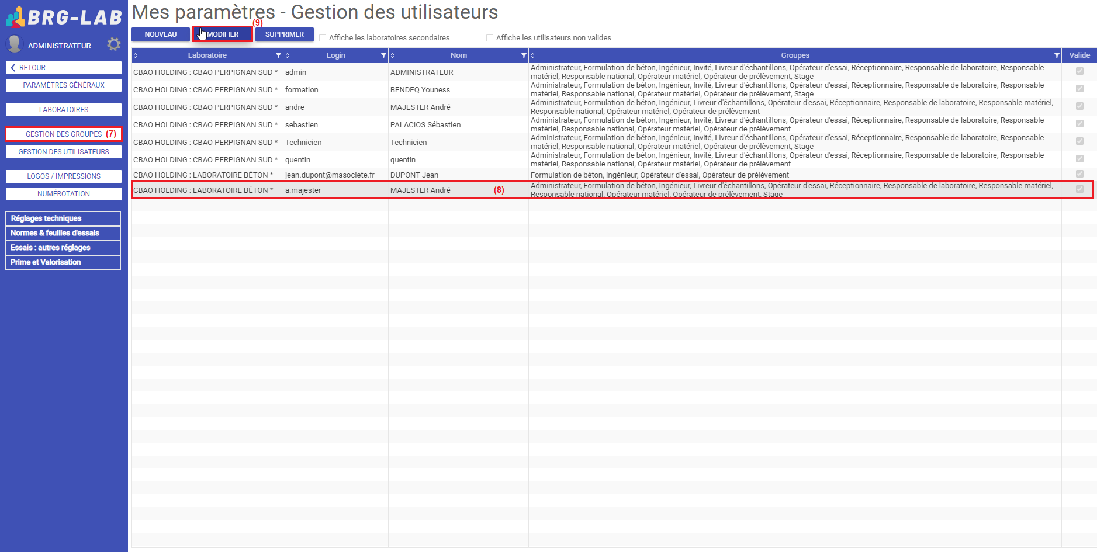Viewport: 1097px width, 552px height.
Task: Click the Valide column header
Action: tap(1079, 55)
